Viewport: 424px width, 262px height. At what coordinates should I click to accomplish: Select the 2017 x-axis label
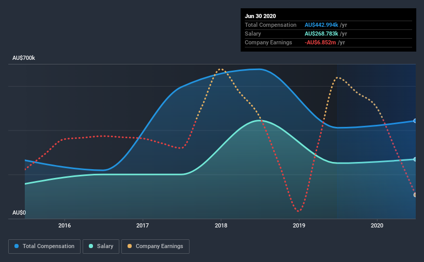(x=143, y=225)
